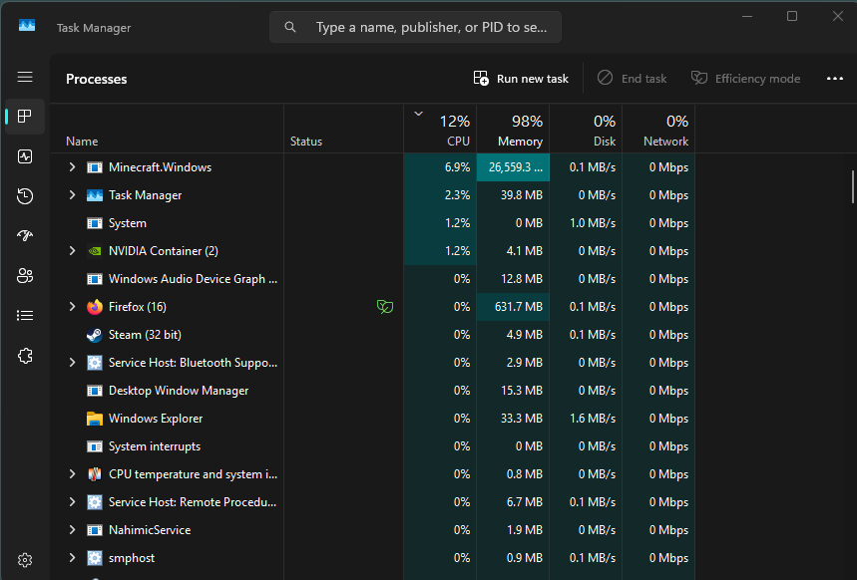Viewport: 857px width, 580px height.
Task: Click the Windows Explorer folder icon
Action: [95, 419]
